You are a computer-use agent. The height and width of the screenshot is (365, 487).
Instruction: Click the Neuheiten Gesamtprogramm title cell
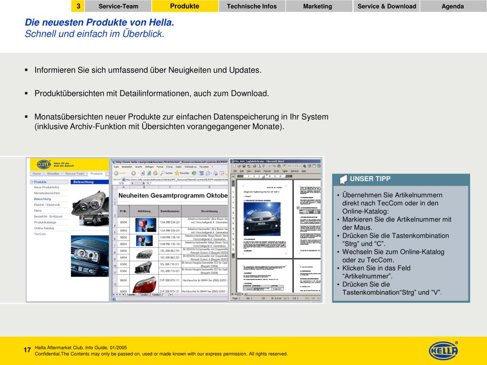click(173, 195)
